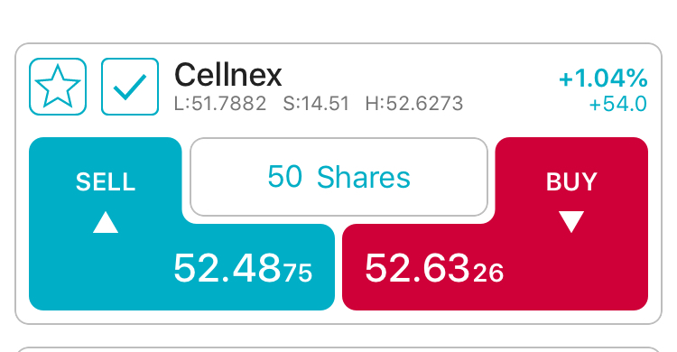Select the buy price 52.6326
The image size is (677, 352).
point(434,269)
